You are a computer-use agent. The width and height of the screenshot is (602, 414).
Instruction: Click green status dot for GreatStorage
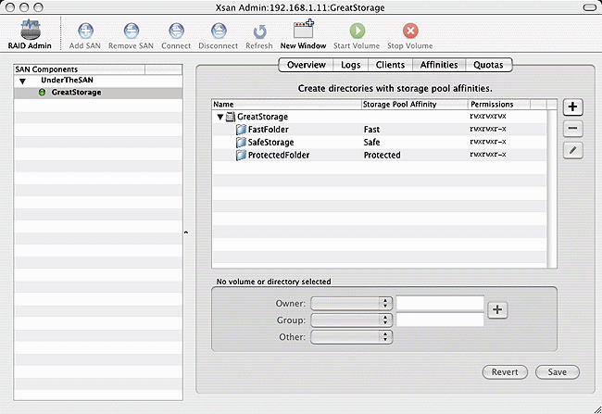tap(43, 93)
